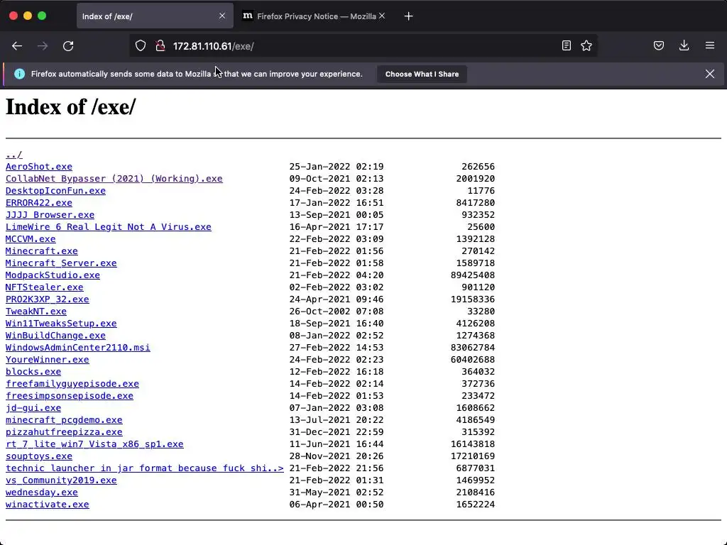The image size is (727, 545).
Task: Go back to the previous page
Action: 17,46
